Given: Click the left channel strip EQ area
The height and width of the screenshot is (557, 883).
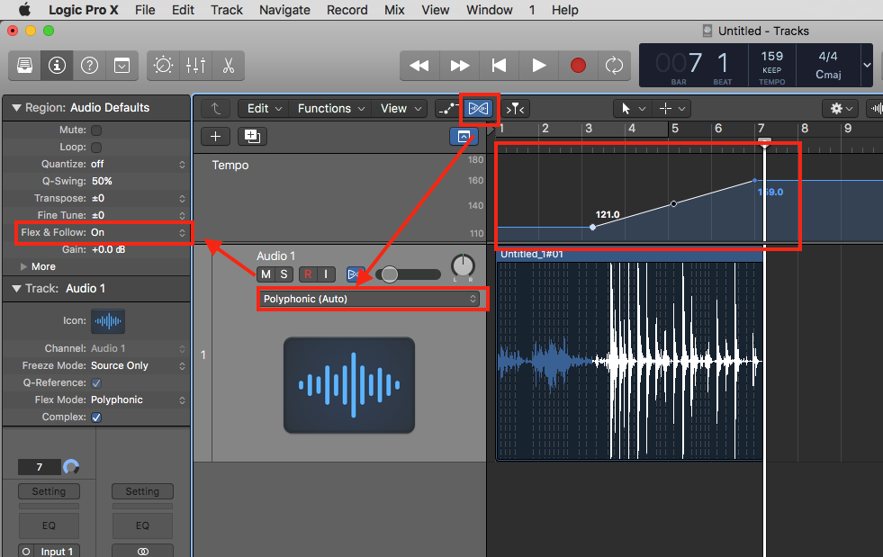Looking at the screenshot, I should pyautogui.click(x=49, y=526).
